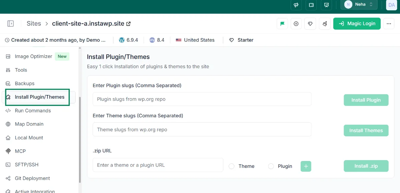The height and width of the screenshot is (193, 400).
Task: Click the Theme slugs input field
Action: [202, 129]
